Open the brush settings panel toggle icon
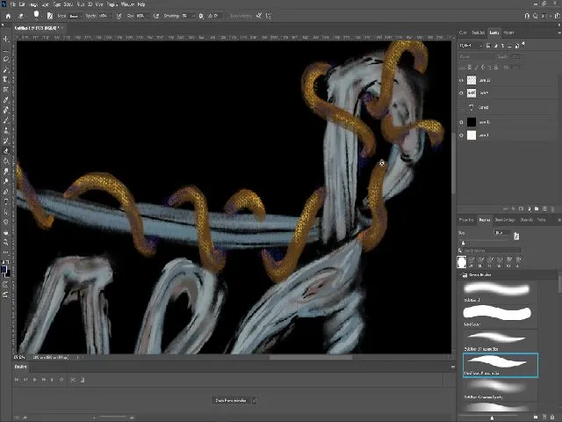The width and height of the screenshot is (562, 422). pos(50,16)
